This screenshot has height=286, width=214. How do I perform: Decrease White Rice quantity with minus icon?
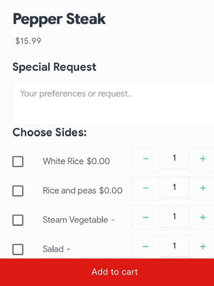tap(146, 159)
